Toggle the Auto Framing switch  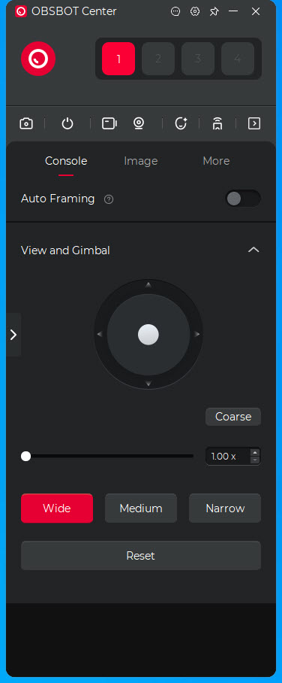point(243,199)
